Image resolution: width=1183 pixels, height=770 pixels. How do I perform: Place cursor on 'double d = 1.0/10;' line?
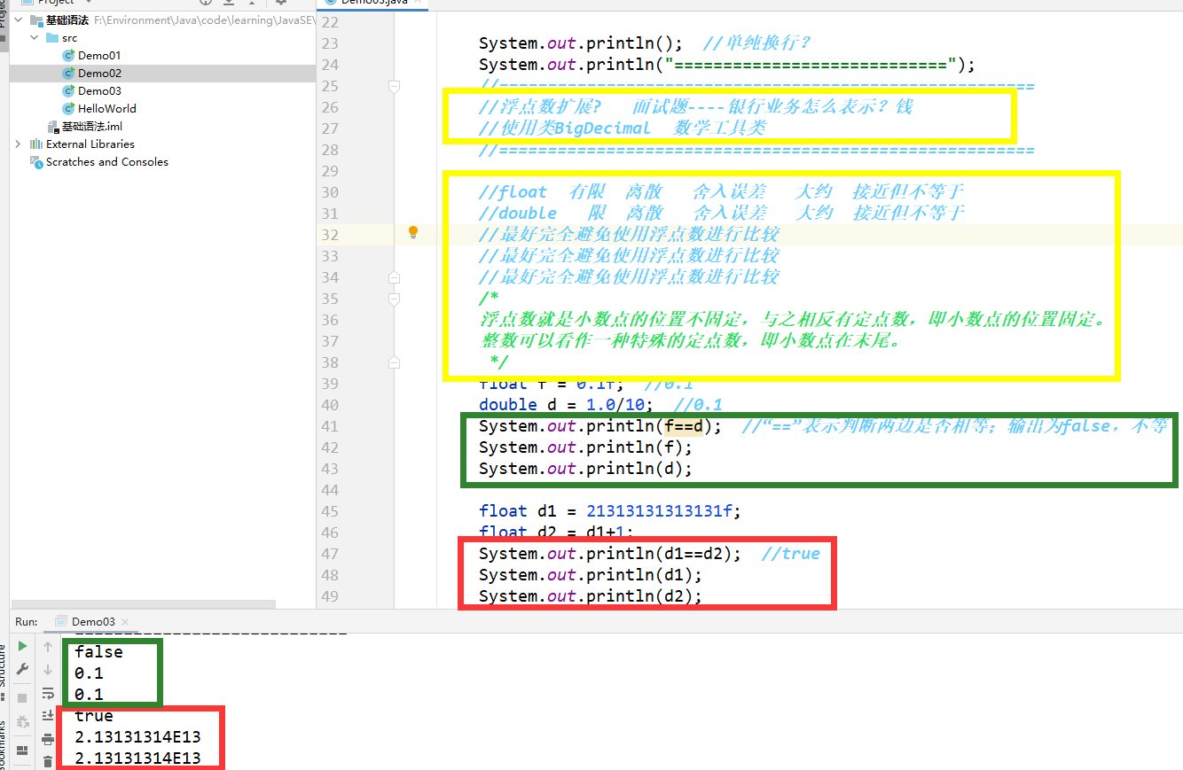(x=567, y=405)
